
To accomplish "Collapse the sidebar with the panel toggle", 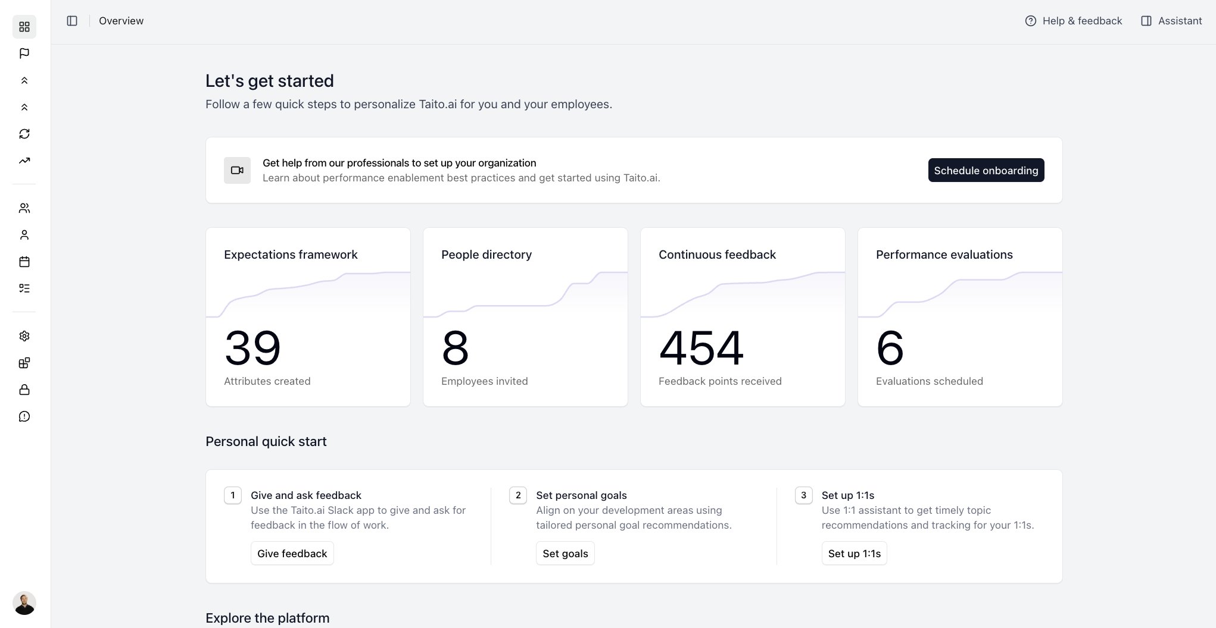I will 71,20.
